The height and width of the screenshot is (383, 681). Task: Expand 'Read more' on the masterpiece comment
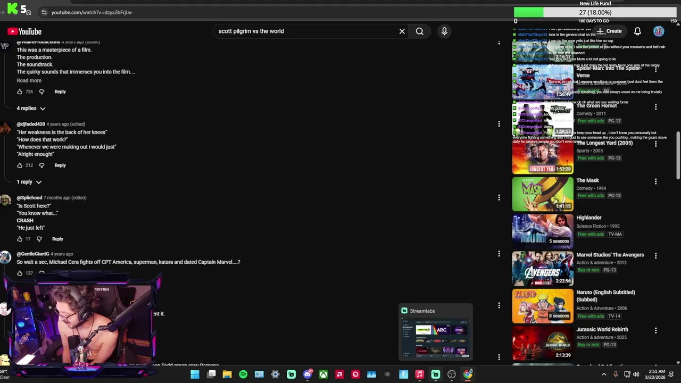tap(29, 80)
